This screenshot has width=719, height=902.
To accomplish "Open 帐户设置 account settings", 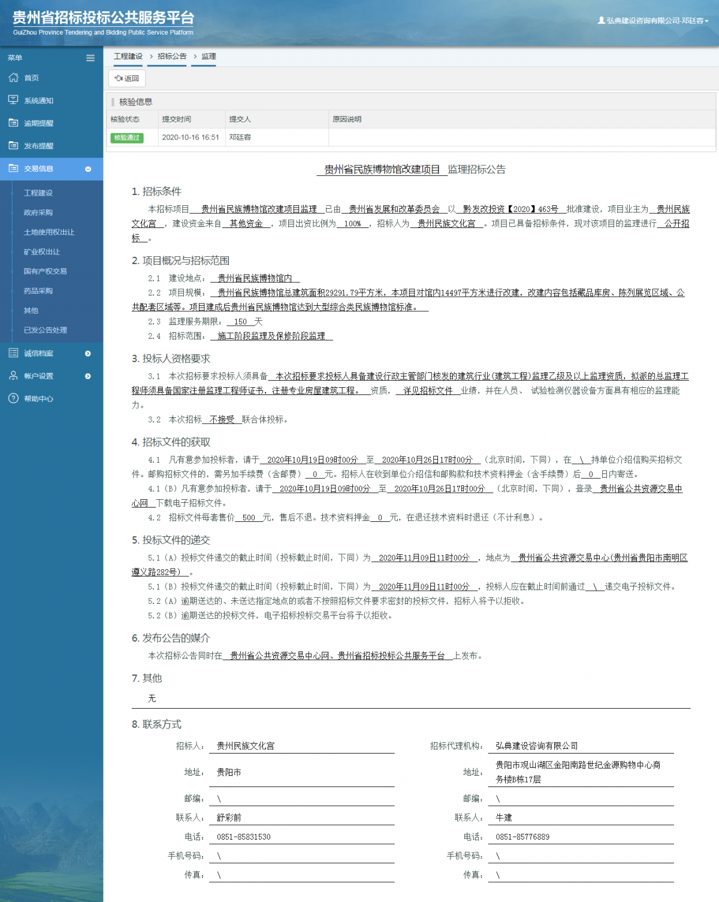I will coord(13,376).
